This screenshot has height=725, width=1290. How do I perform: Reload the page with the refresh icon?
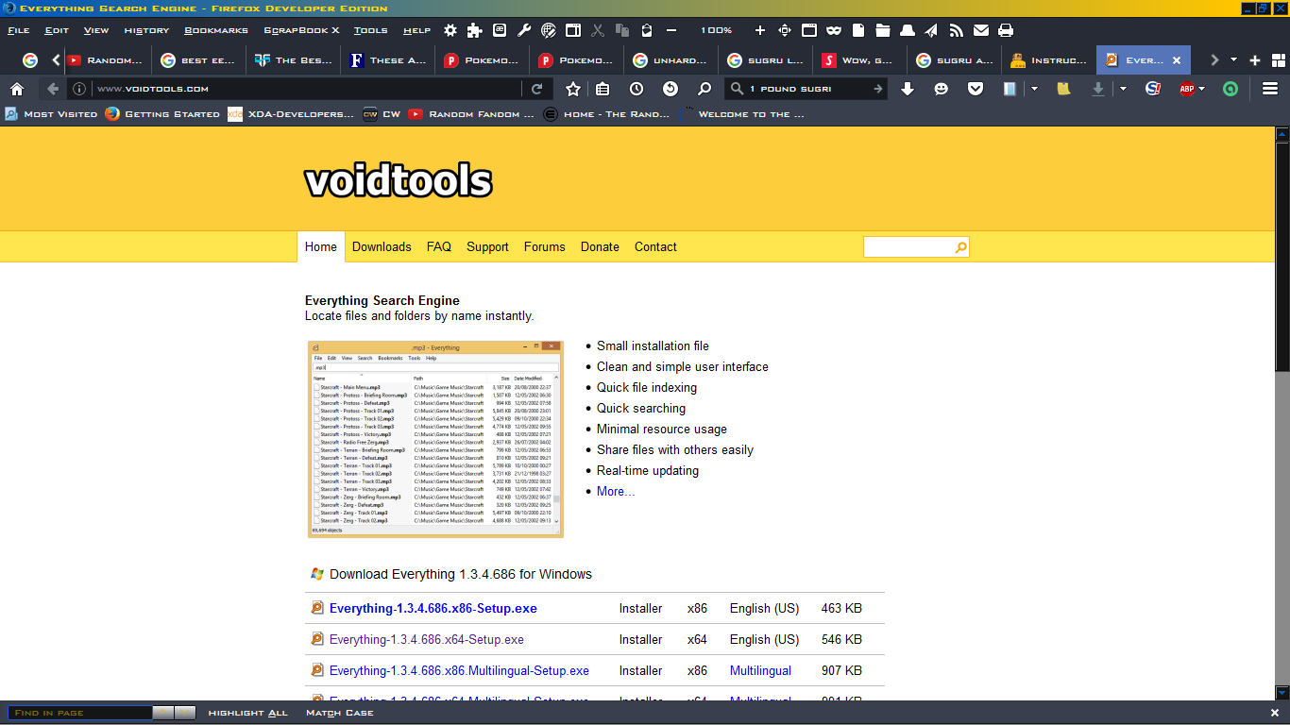(536, 89)
